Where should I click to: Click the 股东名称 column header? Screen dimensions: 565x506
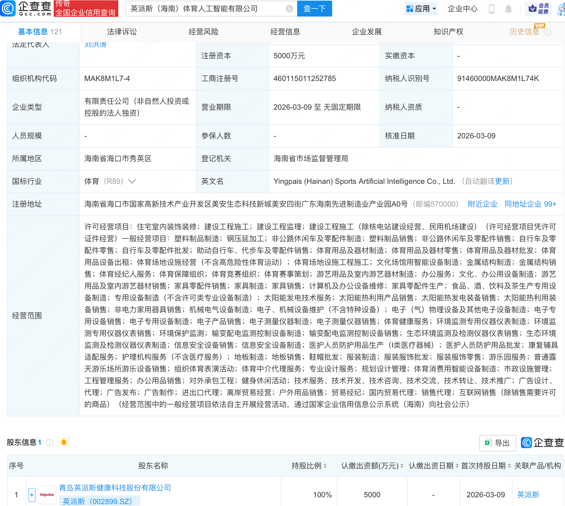[x=153, y=465]
